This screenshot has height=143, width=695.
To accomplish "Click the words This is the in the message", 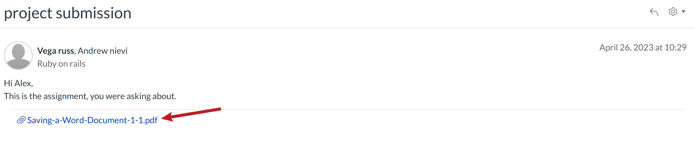I will pyautogui.click(x=23, y=96).
